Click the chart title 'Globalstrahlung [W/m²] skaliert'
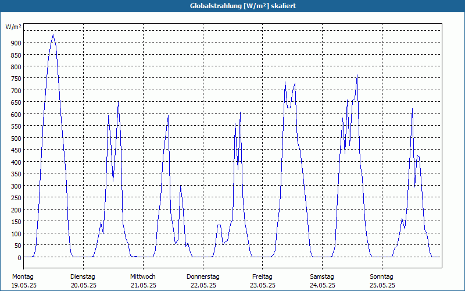Screen dimensions: 465x291 coord(242,6)
